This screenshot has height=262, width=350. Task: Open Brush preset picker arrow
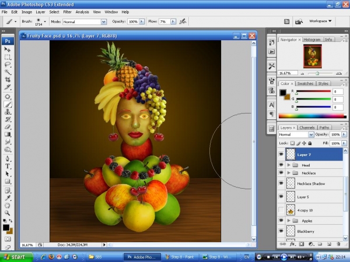click(45, 22)
